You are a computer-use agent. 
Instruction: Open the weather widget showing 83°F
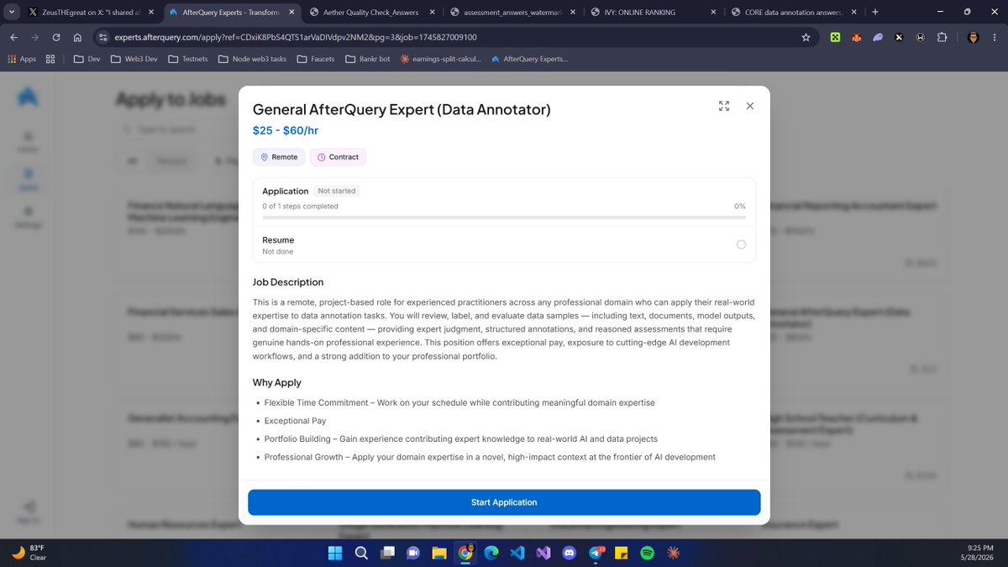click(x=29, y=553)
